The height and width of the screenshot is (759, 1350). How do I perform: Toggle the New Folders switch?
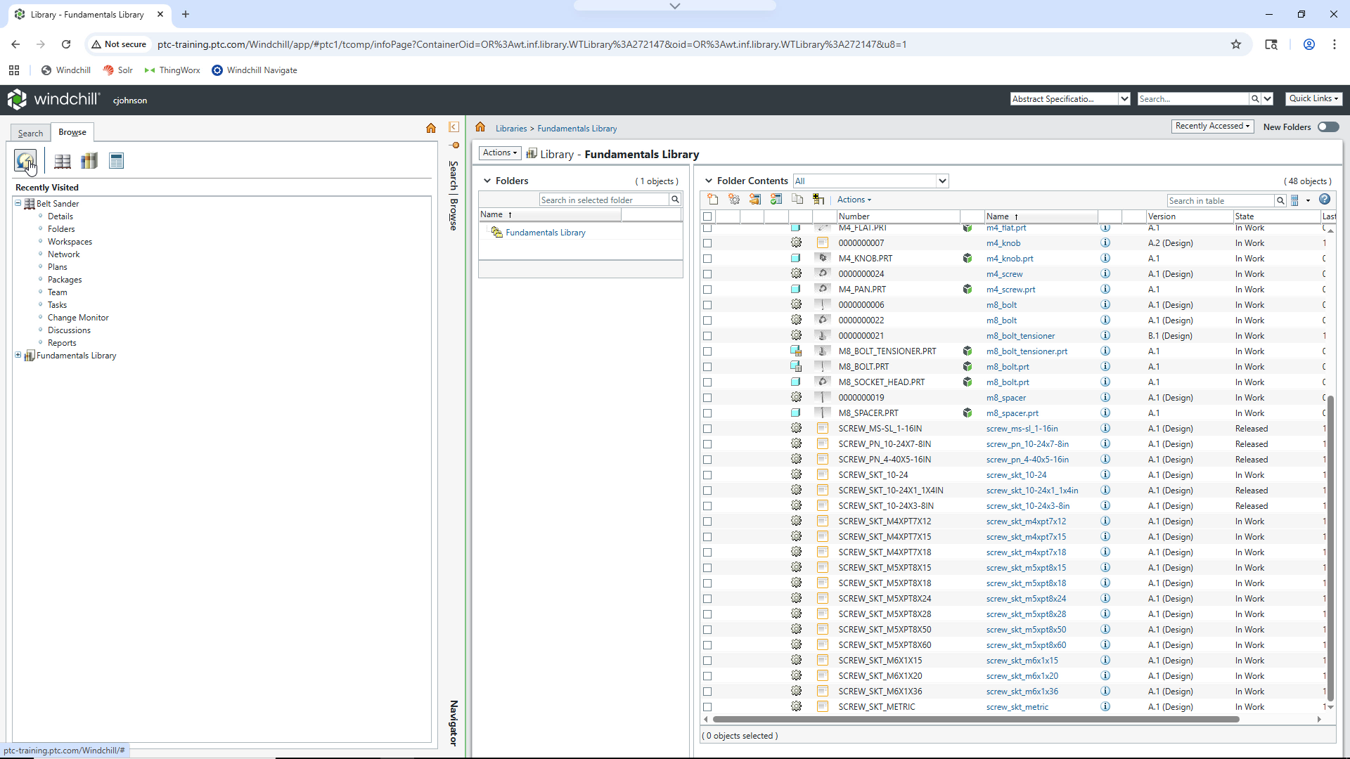pos(1328,127)
